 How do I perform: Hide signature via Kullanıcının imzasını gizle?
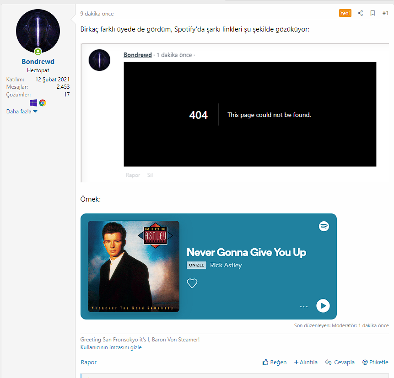pyautogui.click(x=111, y=347)
